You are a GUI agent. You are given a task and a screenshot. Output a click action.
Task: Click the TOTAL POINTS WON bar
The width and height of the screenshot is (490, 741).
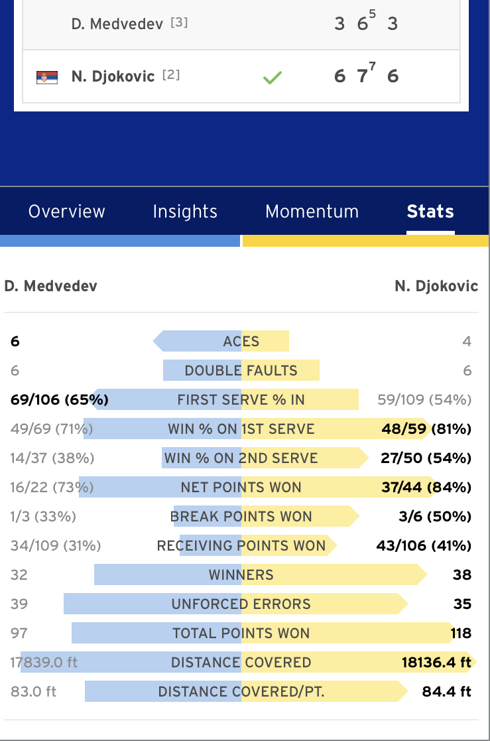[263, 634]
